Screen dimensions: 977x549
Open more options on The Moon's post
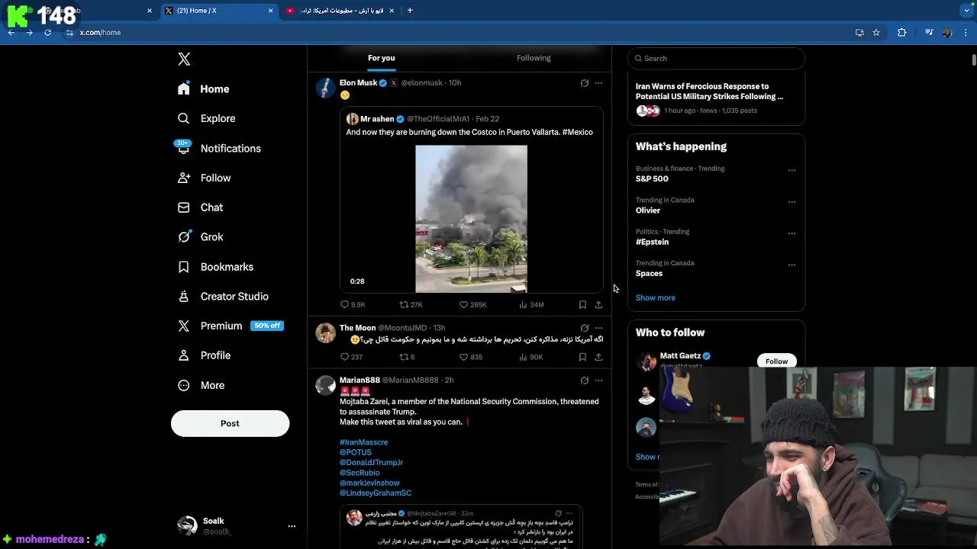coord(598,328)
